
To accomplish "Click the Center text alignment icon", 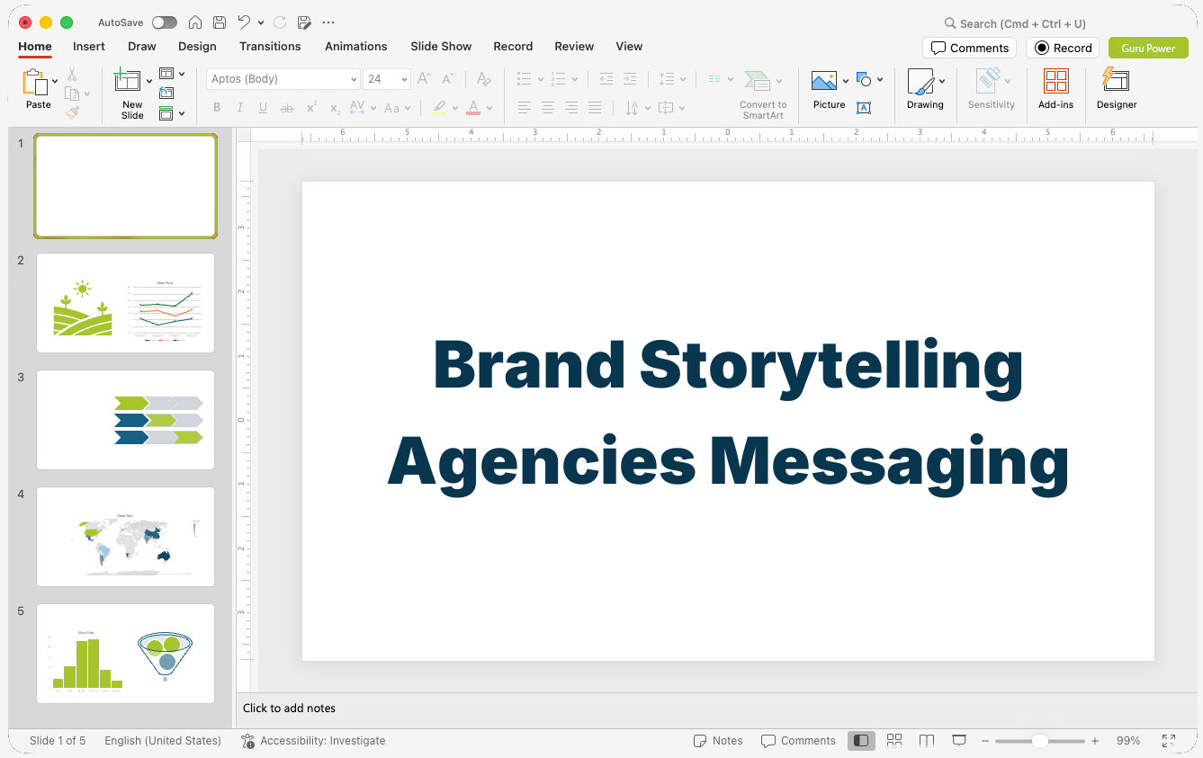I will [x=547, y=108].
